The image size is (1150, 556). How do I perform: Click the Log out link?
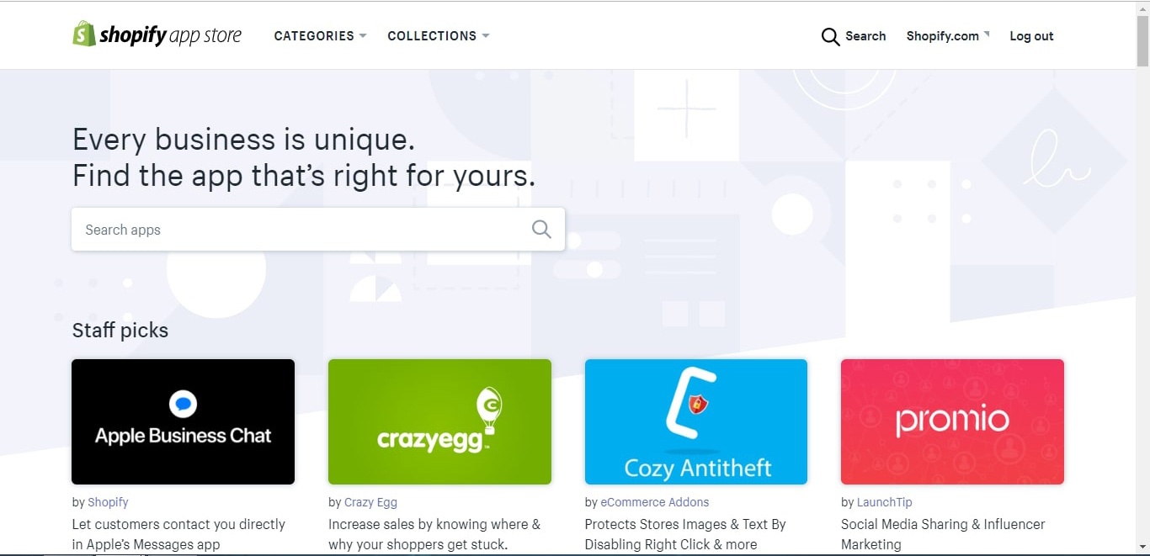pos(1031,36)
